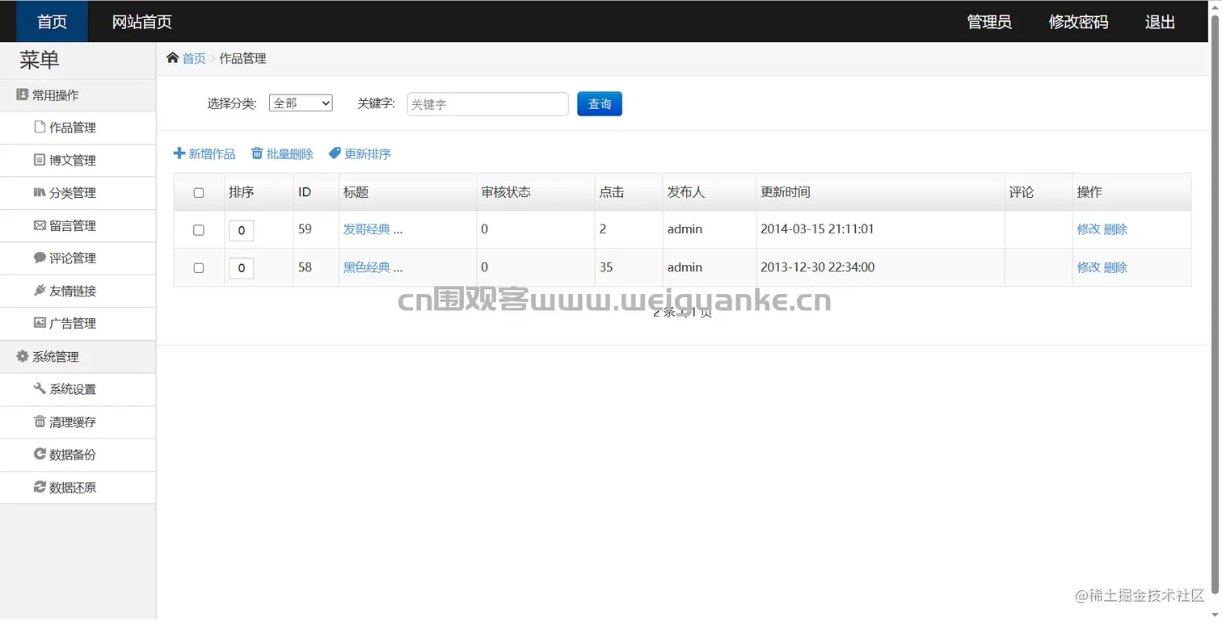
Task: Click the 评论管理 speech bubble icon
Action: tap(40, 258)
